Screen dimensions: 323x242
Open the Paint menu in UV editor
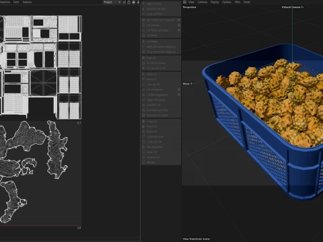click(x=16, y=2)
